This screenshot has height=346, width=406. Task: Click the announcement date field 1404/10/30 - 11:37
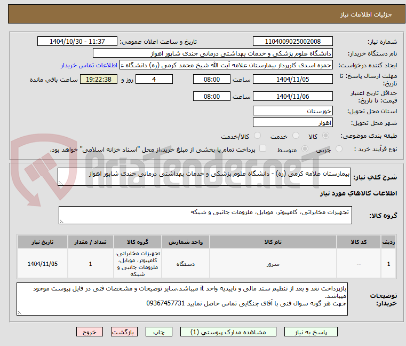[x=77, y=42]
